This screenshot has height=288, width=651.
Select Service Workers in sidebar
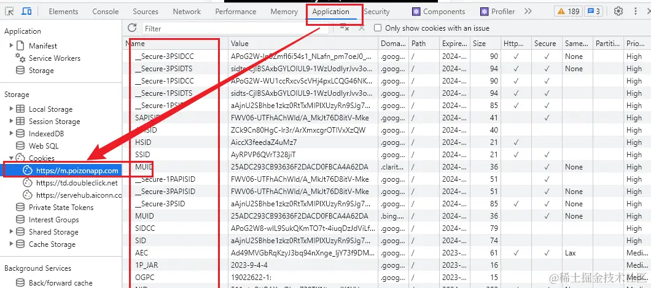55,58
